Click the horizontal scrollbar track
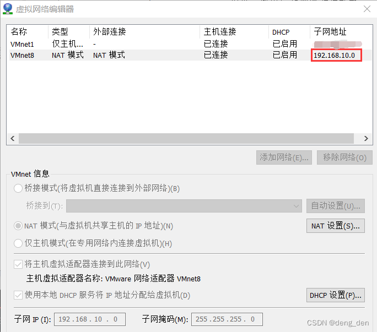 [x=186, y=138]
